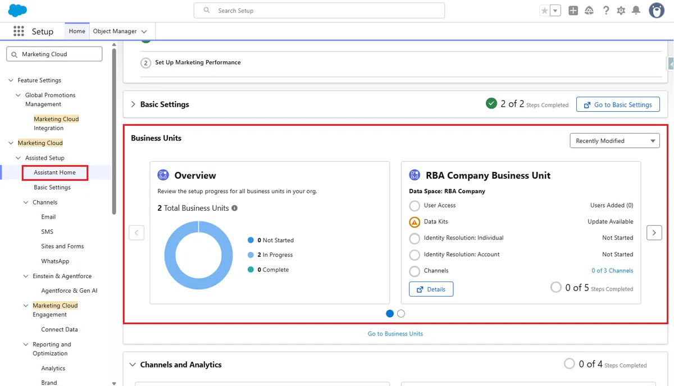Click Not Started legend dot
Image resolution: width=674 pixels, height=386 pixels.
point(251,240)
